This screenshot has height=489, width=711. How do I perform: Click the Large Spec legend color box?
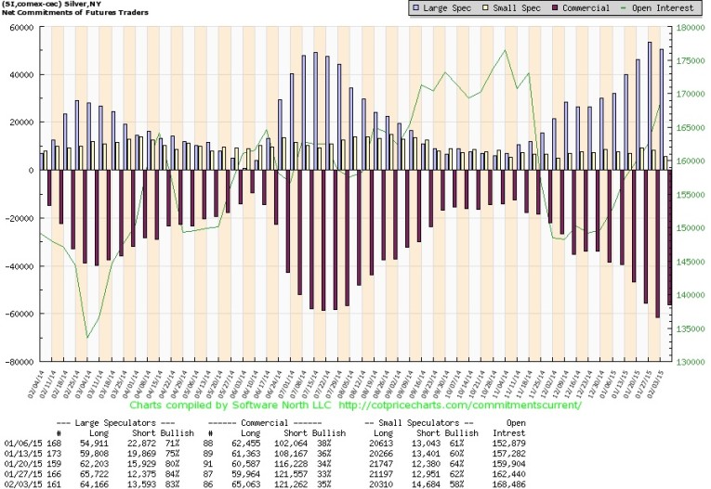click(414, 8)
